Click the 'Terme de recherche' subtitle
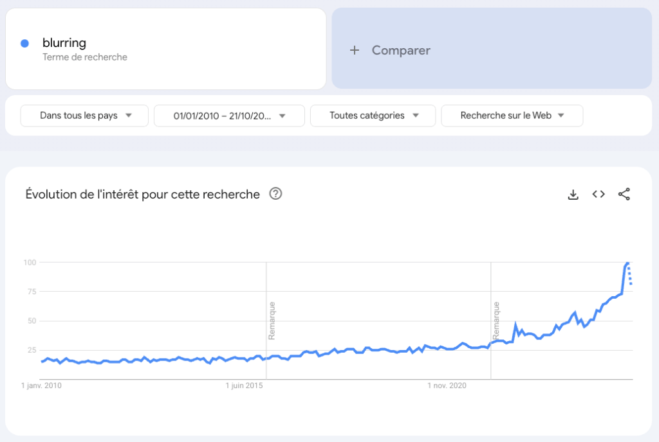 (x=85, y=57)
